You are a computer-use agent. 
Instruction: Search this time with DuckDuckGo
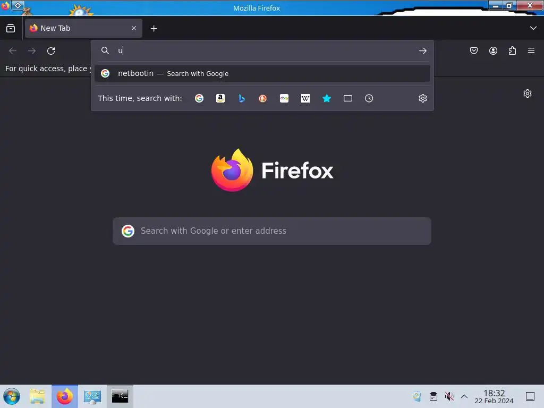pyautogui.click(x=262, y=98)
